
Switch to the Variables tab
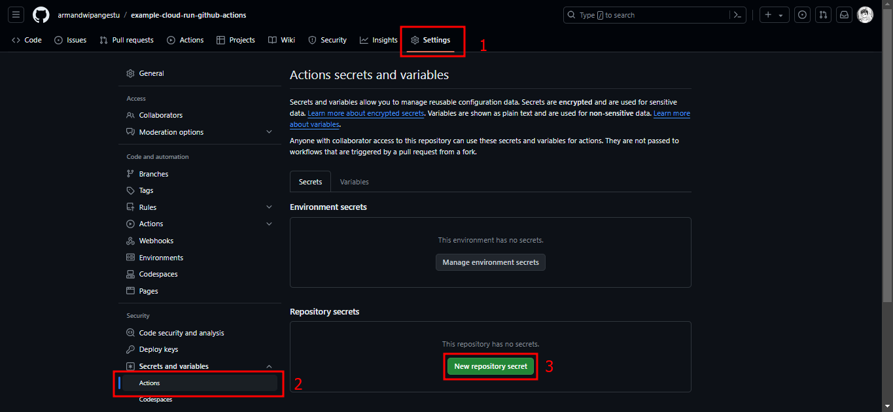click(x=354, y=181)
